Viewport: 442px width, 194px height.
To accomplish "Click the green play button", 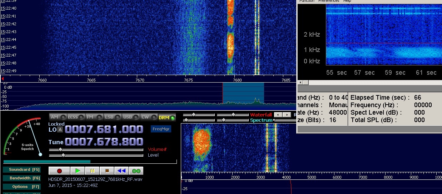I will (x=78, y=171).
